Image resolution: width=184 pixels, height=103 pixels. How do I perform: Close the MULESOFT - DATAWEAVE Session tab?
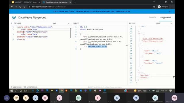click(x=39, y=2)
